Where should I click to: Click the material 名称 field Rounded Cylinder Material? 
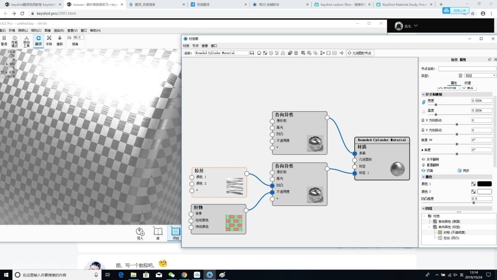[221, 53]
